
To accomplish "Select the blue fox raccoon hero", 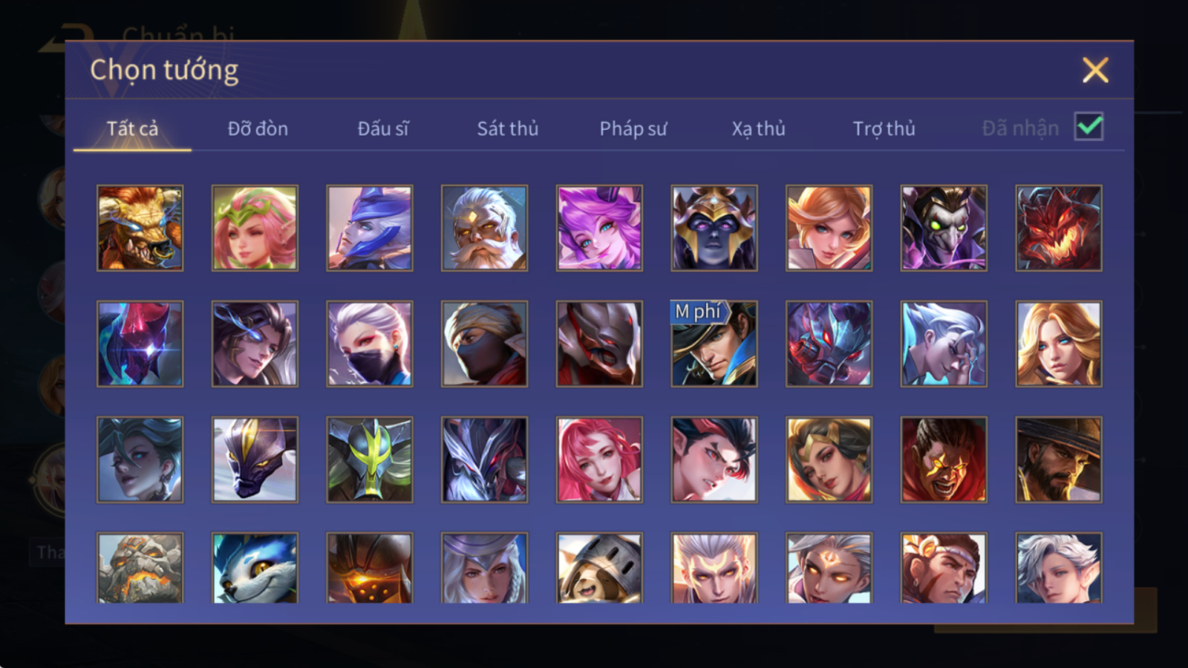I will tap(255, 568).
